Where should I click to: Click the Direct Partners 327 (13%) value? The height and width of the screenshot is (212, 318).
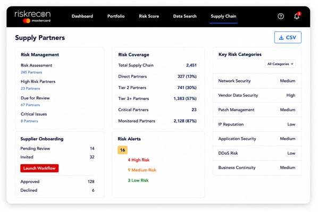(x=187, y=77)
